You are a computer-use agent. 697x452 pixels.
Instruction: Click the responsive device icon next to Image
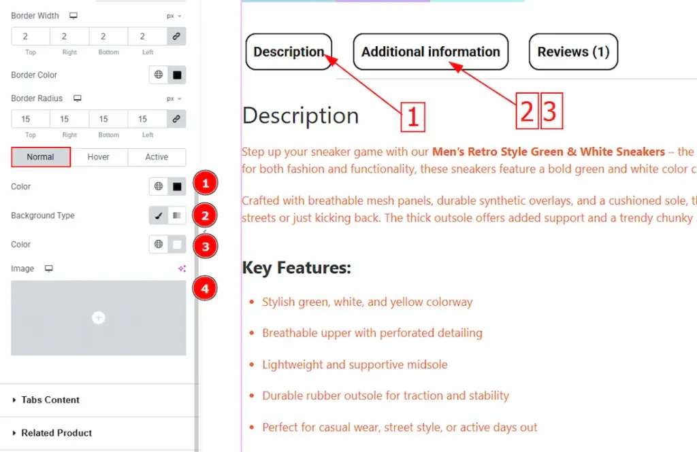[x=49, y=268]
